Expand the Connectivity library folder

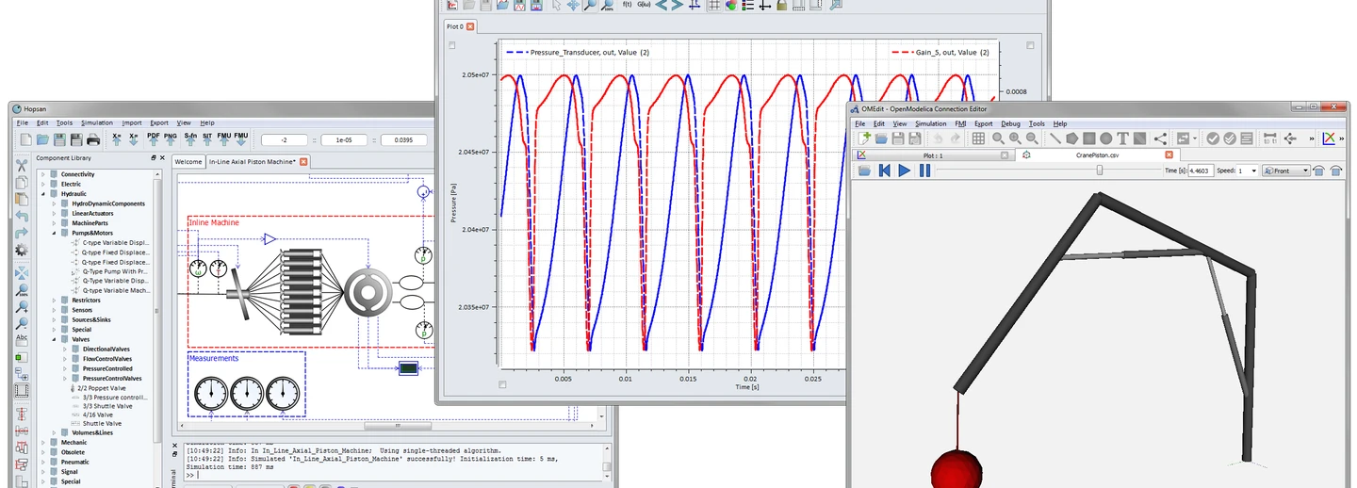point(42,174)
